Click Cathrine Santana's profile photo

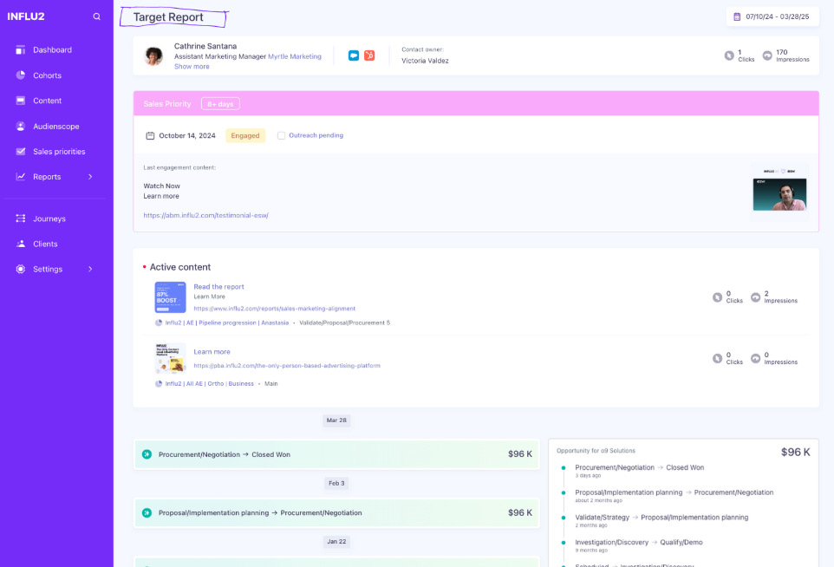[153, 55]
